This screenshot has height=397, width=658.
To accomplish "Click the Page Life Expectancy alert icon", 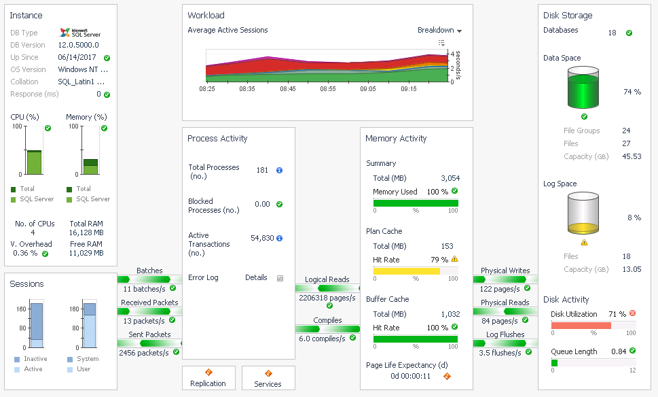I will click(x=447, y=376).
